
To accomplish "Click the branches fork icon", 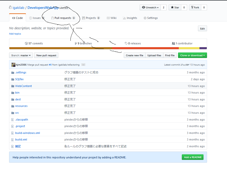I will click(76, 43).
